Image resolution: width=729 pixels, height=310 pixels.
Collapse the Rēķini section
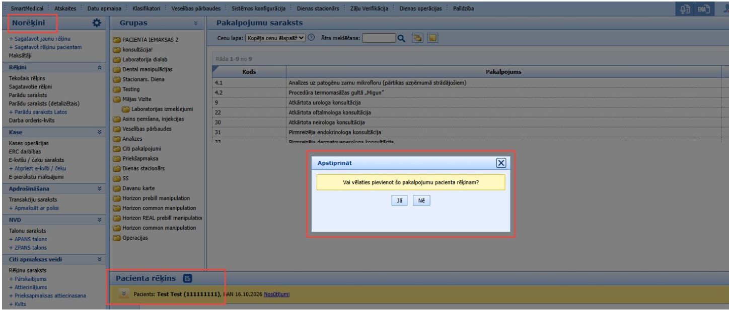click(x=99, y=67)
